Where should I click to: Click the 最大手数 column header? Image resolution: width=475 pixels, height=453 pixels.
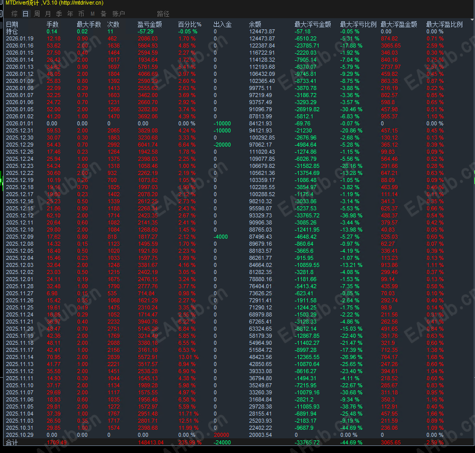(89, 24)
